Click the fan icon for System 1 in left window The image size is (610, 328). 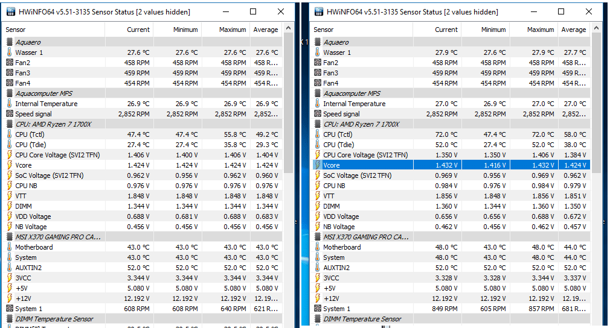tap(9, 309)
